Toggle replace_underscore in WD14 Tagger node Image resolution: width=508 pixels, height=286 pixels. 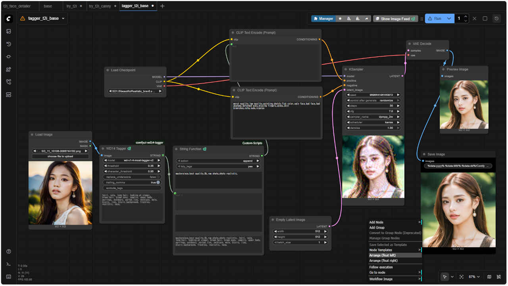[132, 177]
